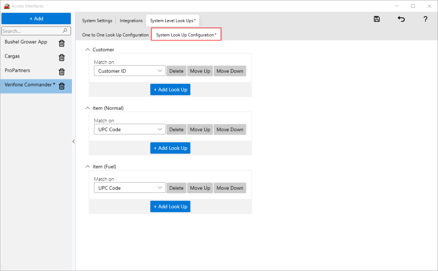Click the search magnifier icon
Image resolution: width=438 pixels, height=271 pixels.
66,31
